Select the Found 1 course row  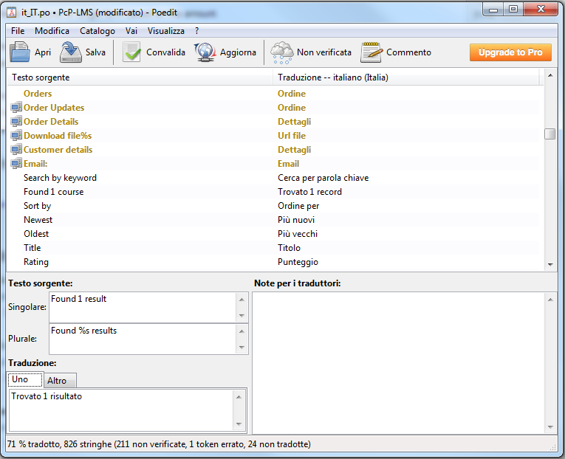tap(275, 192)
